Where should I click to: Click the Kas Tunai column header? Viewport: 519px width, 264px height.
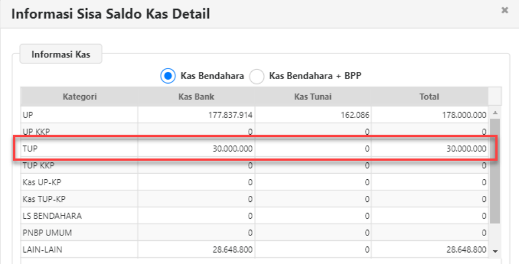coord(312,97)
